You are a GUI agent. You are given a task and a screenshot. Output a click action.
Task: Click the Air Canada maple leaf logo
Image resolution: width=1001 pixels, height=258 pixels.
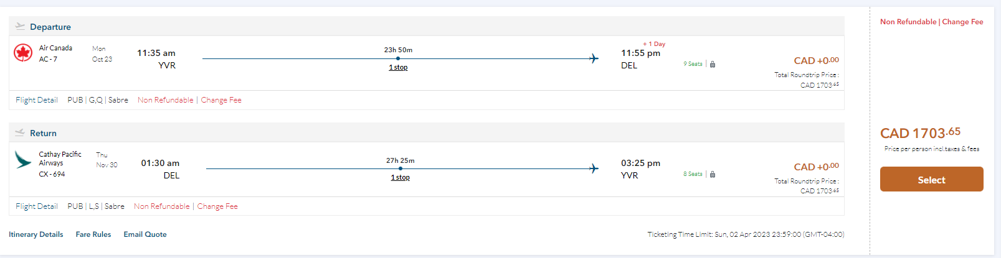point(23,53)
